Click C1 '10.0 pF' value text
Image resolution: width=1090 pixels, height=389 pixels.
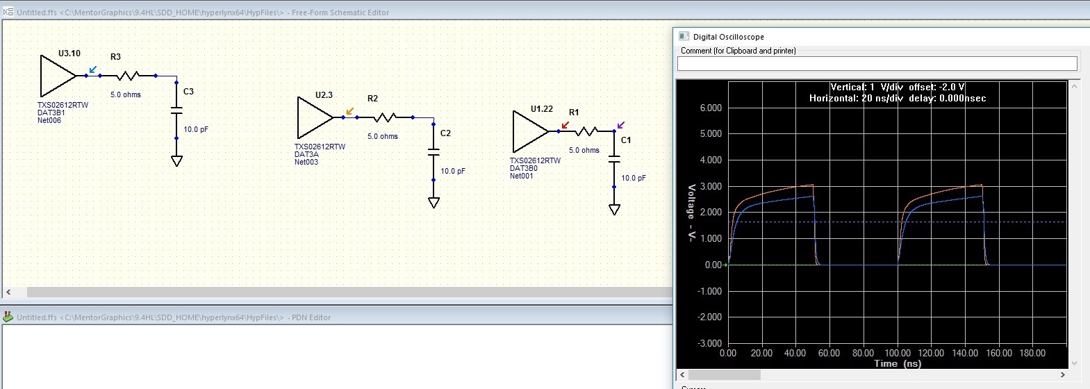coord(634,178)
